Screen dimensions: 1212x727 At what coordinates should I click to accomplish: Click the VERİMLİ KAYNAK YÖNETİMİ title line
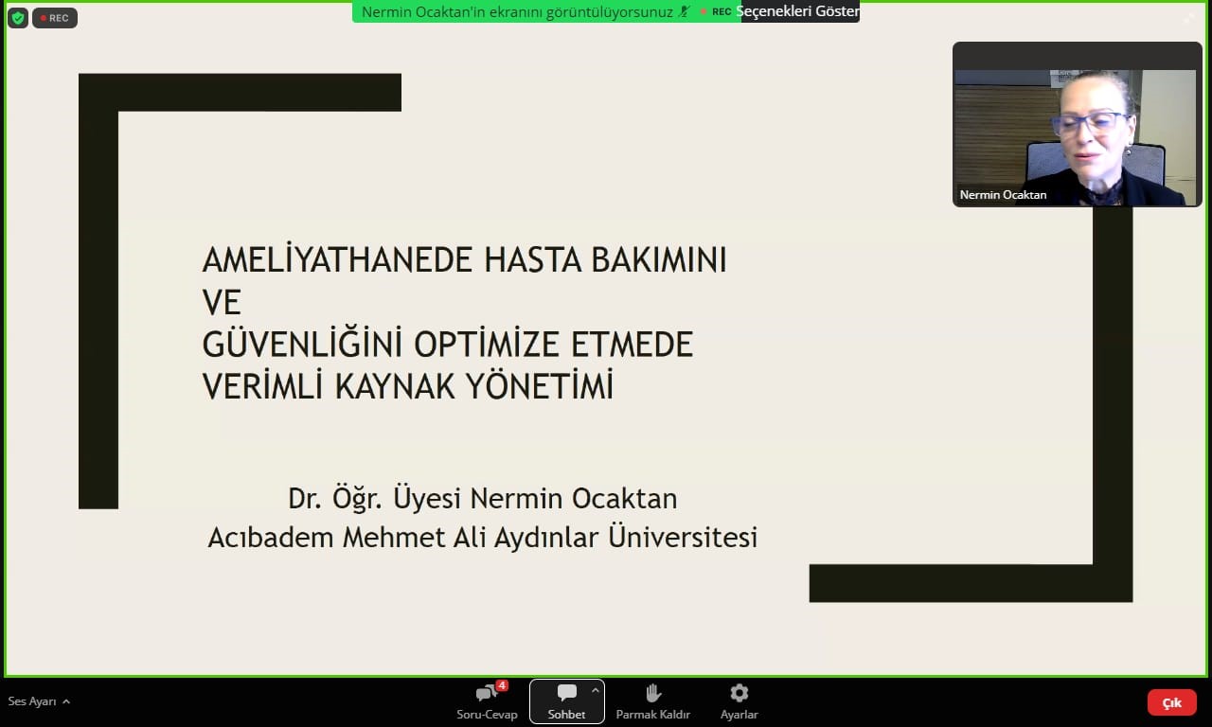pos(408,386)
